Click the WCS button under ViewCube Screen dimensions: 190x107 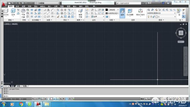[x=181, y=42]
